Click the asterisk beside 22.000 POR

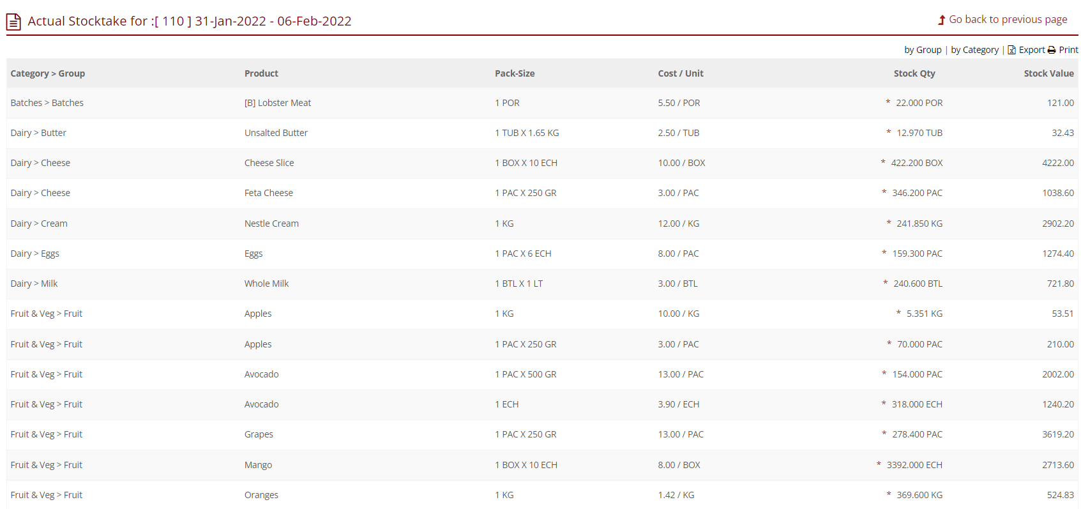click(x=888, y=102)
